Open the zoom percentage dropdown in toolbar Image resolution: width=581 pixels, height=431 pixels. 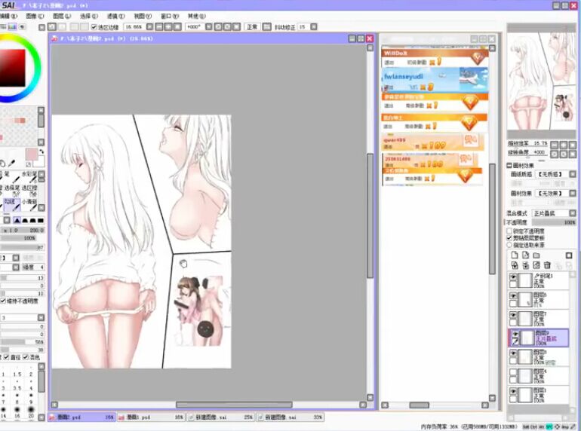pos(149,26)
